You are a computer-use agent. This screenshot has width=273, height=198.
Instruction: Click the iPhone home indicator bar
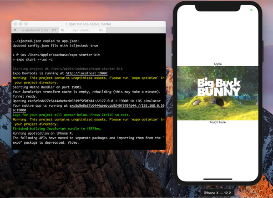click(217, 179)
